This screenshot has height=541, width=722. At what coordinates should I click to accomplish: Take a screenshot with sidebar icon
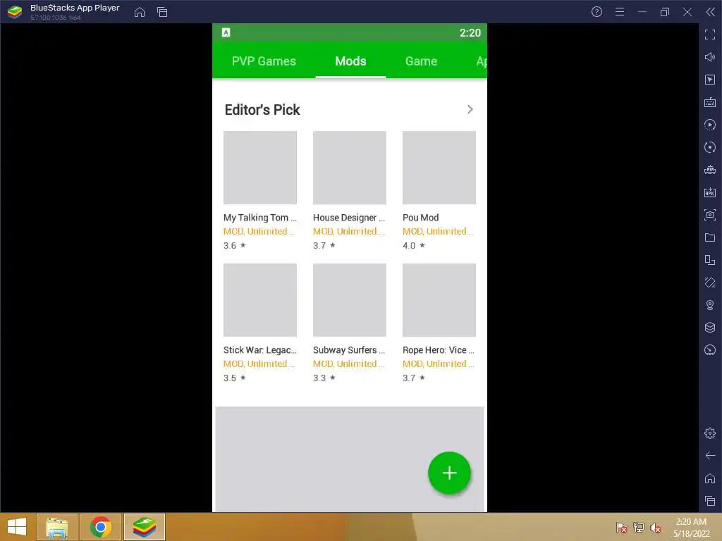tap(710, 215)
